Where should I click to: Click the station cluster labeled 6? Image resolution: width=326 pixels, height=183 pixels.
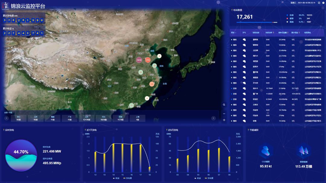click(159, 56)
